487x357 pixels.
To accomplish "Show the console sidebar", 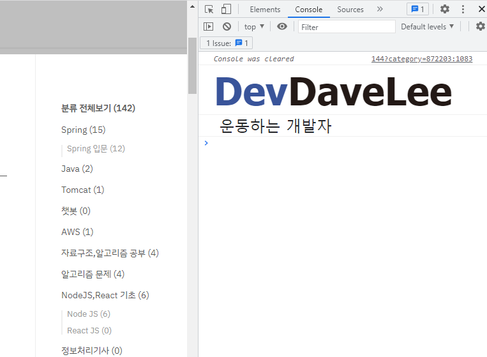I will click(x=209, y=27).
